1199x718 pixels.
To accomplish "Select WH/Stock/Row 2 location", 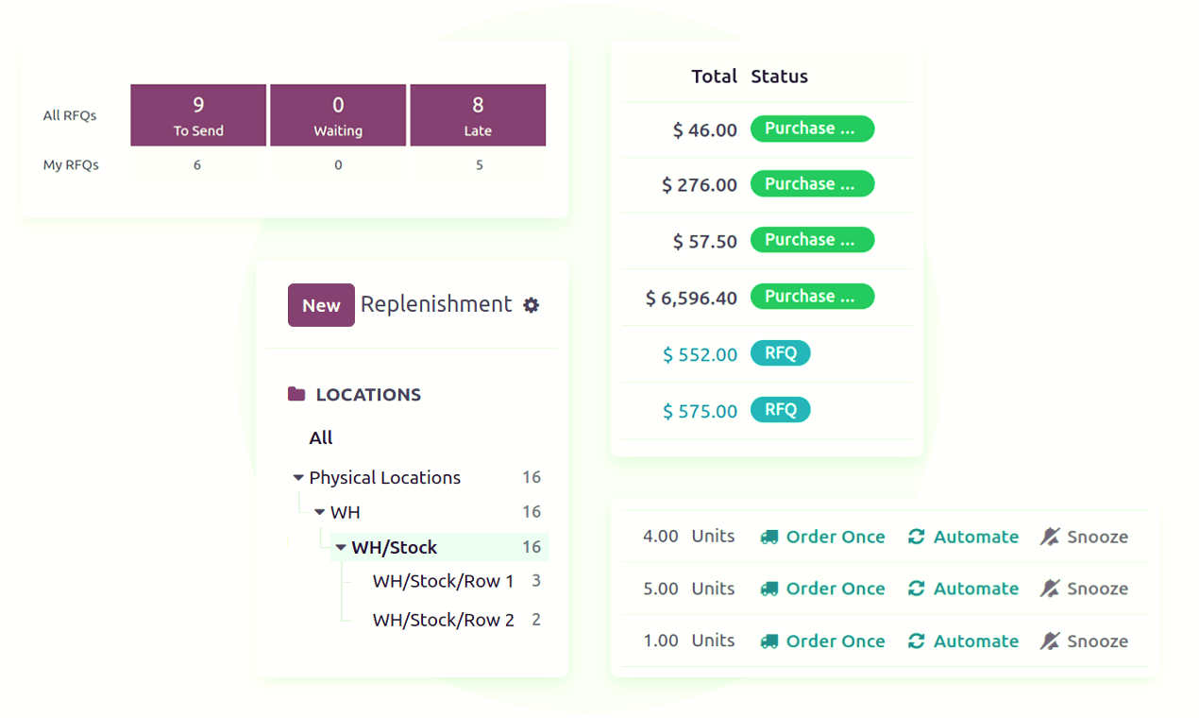I will [443, 621].
